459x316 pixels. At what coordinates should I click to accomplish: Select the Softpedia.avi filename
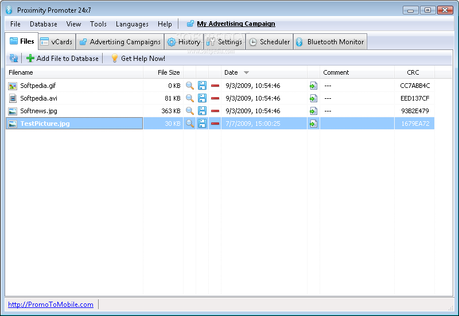click(x=38, y=98)
